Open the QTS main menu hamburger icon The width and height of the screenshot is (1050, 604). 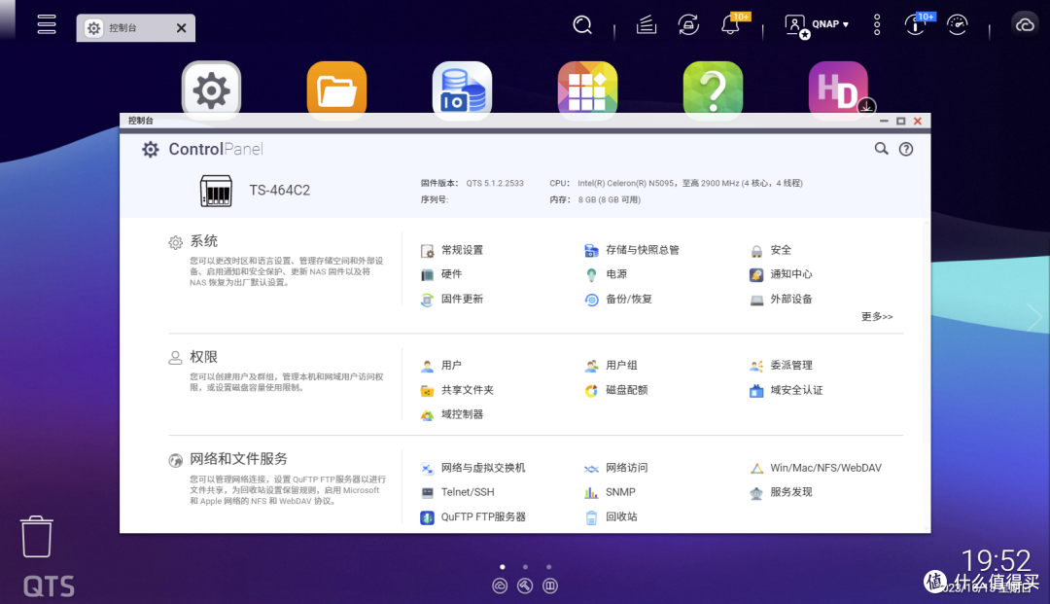click(x=47, y=24)
